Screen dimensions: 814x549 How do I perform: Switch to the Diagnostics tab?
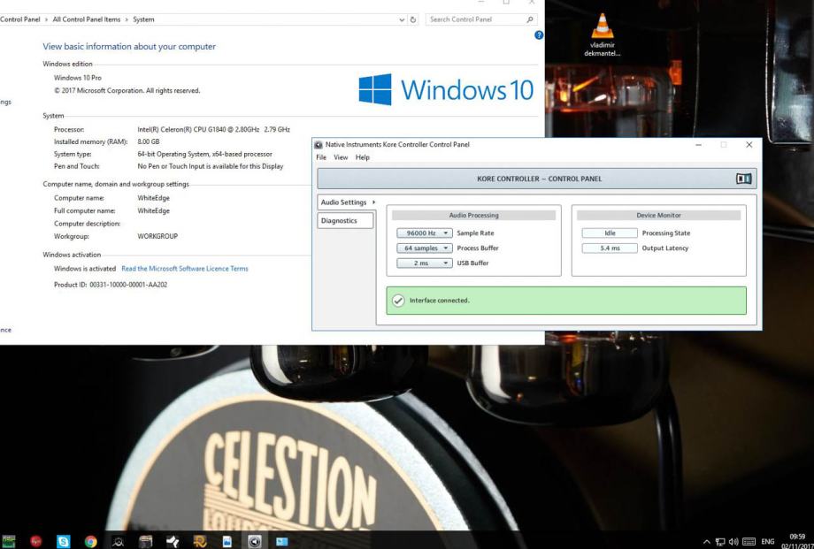pos(339,221)
